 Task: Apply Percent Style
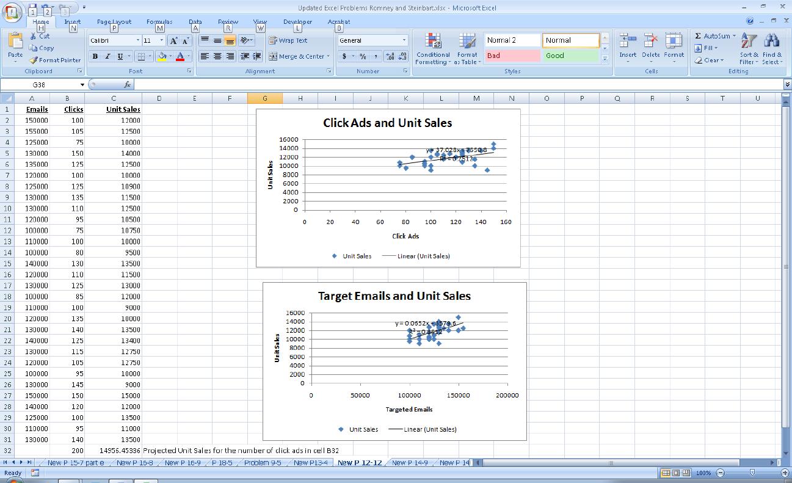pyautogui.click(x=363, y=56)
